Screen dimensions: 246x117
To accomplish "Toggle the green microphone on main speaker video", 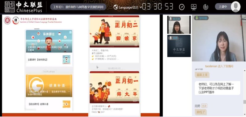I will [x=197, y=18].
